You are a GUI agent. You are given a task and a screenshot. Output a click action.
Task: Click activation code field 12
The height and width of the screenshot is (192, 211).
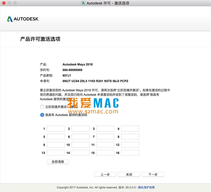pos(130,145)
